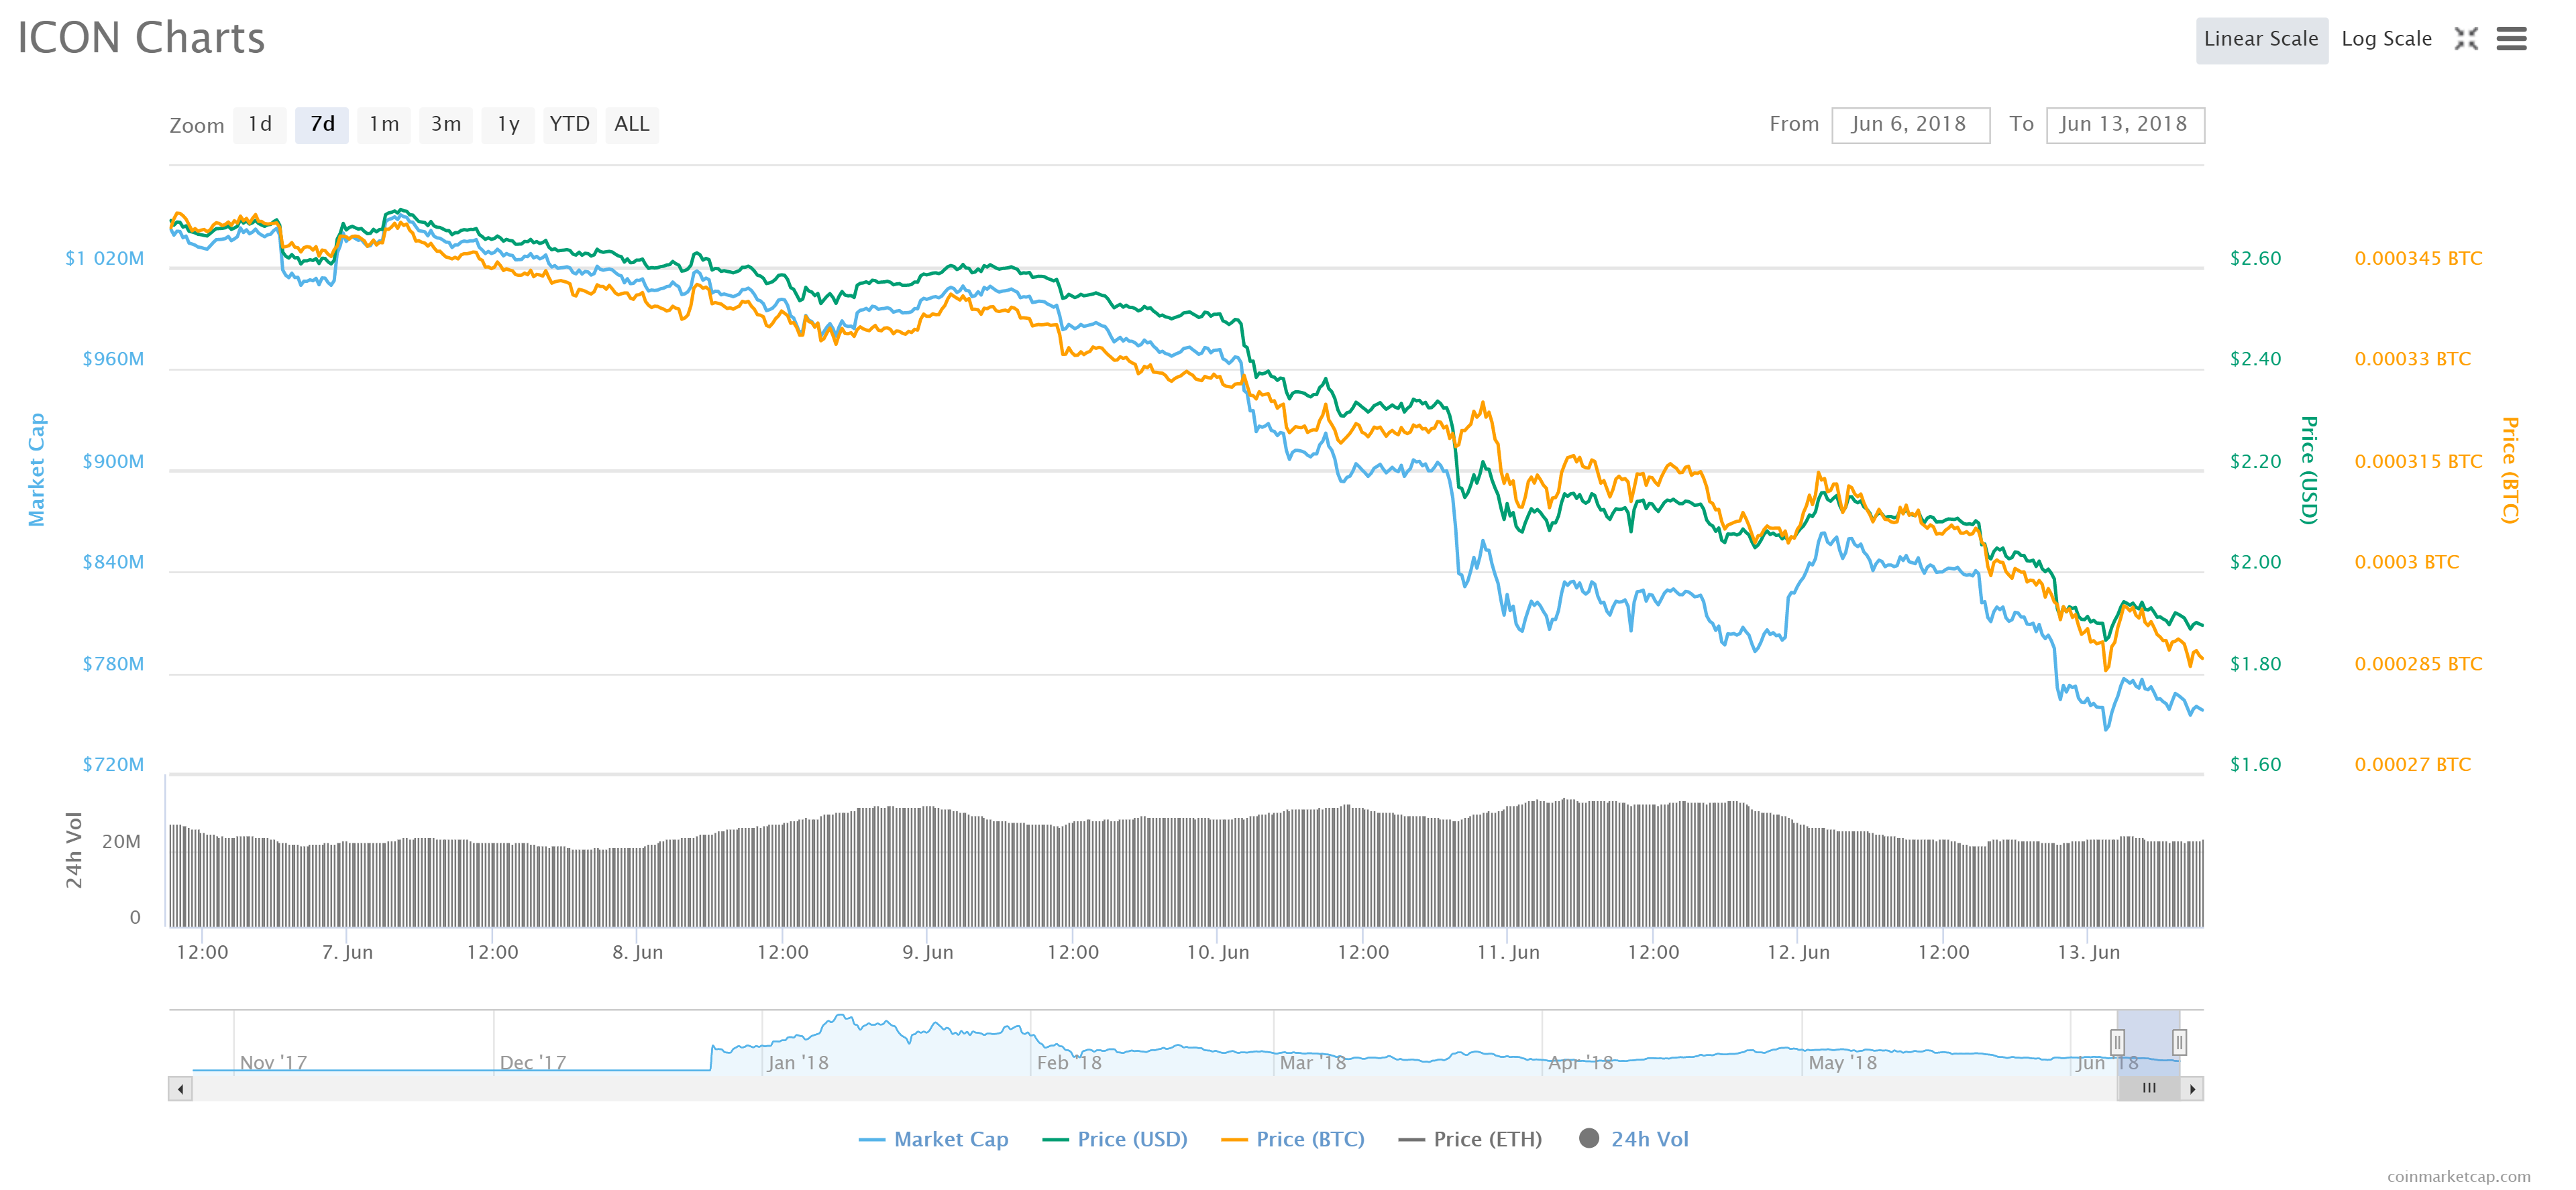Switch to Linear Scale
Viewport: 2576px width, 1190px height.
(2261, 40)
